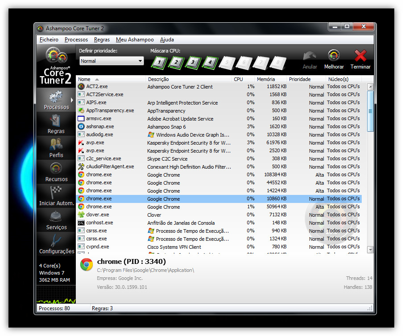This screenshot has height=336, width=409.
Task: Toggle disabled CPU mask core 5
Action: pyautogui.click(x=227, y=63)
